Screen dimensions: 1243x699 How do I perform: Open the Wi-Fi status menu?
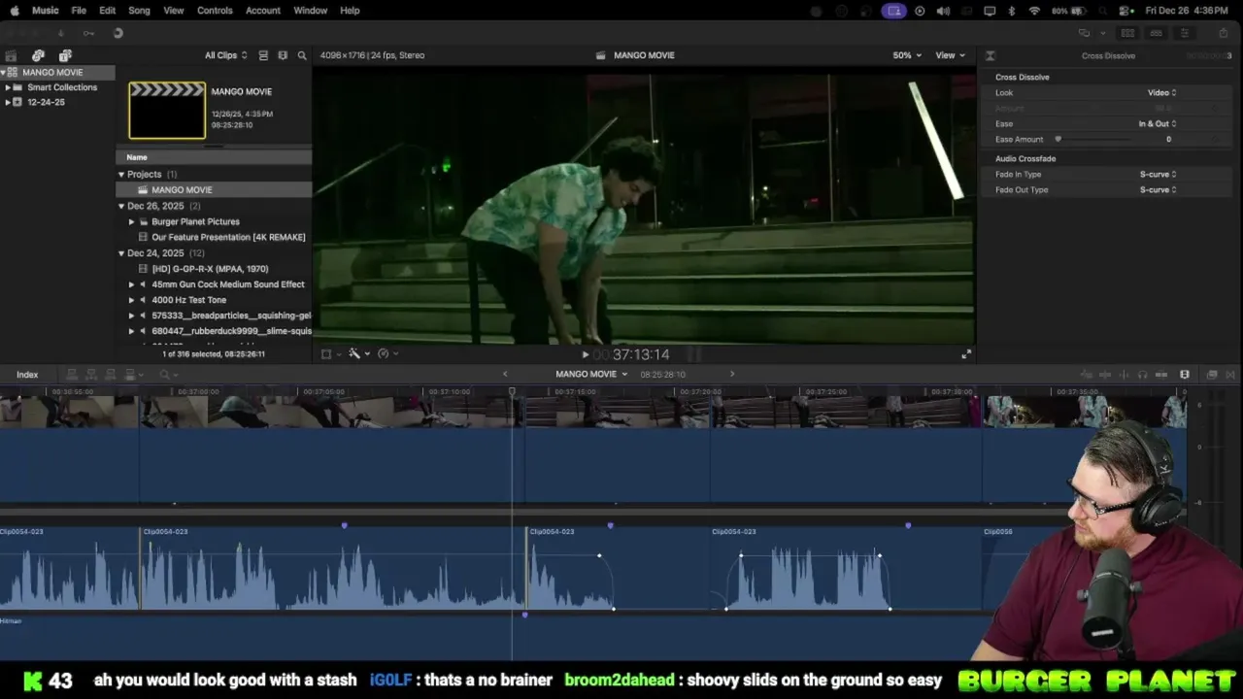click(1034, 11)
